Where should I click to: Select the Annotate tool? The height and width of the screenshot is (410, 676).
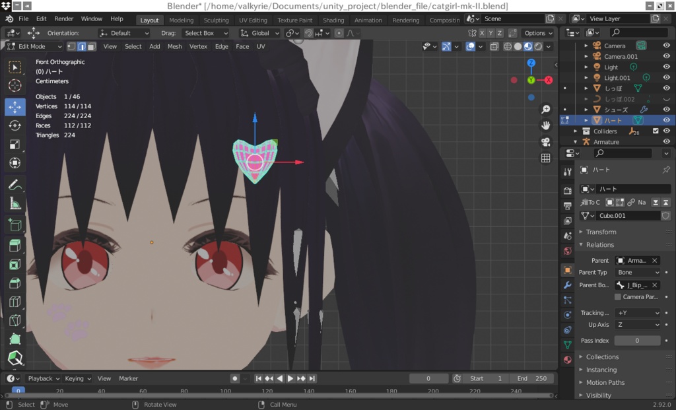15,184
